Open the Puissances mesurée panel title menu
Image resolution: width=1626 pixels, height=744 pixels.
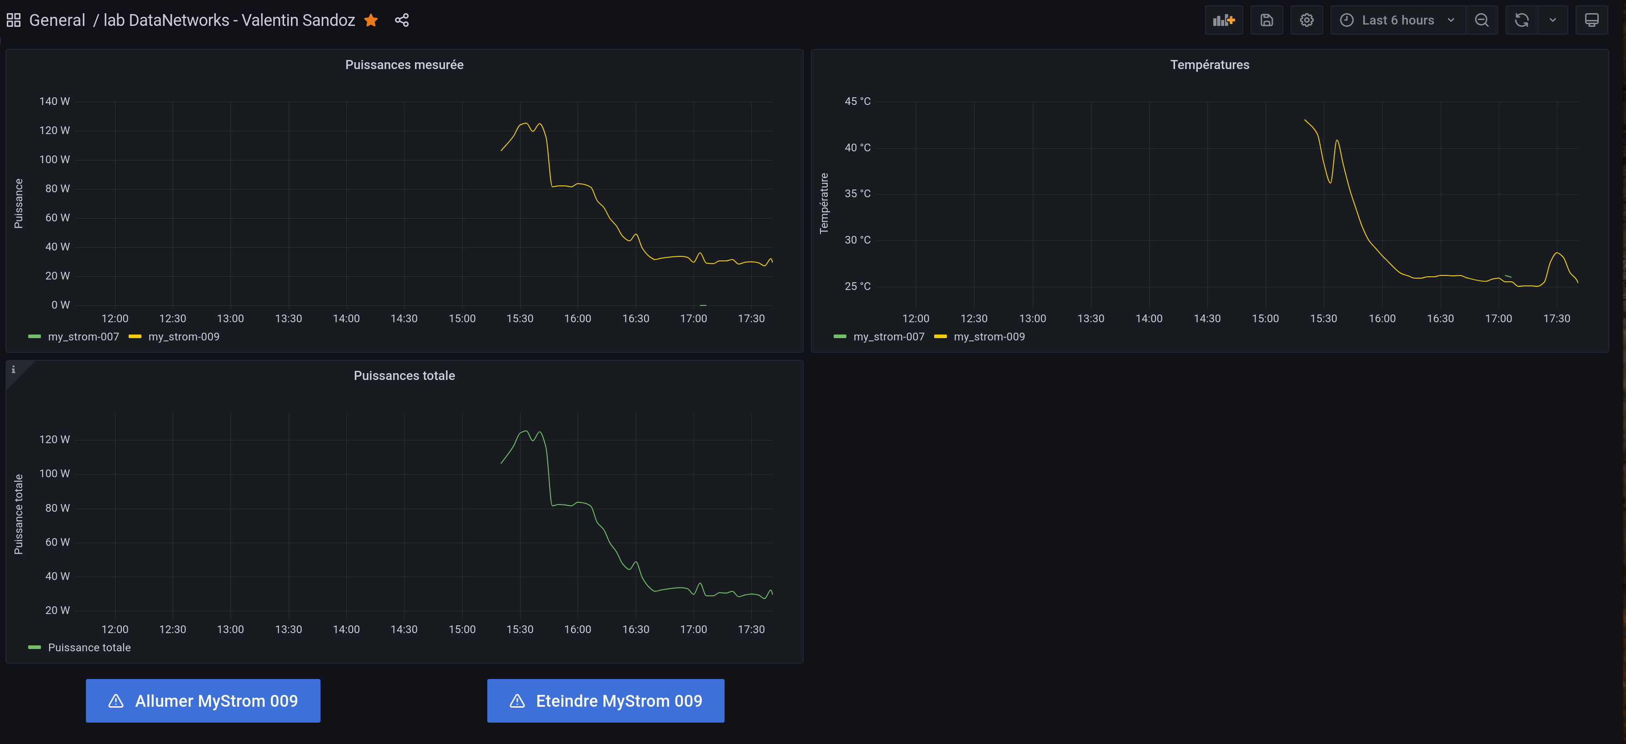tap(404, 65)
